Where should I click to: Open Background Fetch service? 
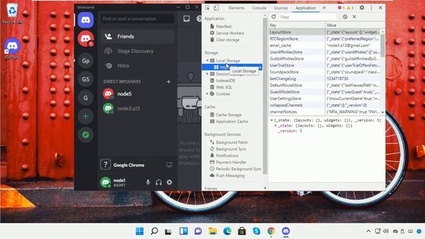coord(232,142)
